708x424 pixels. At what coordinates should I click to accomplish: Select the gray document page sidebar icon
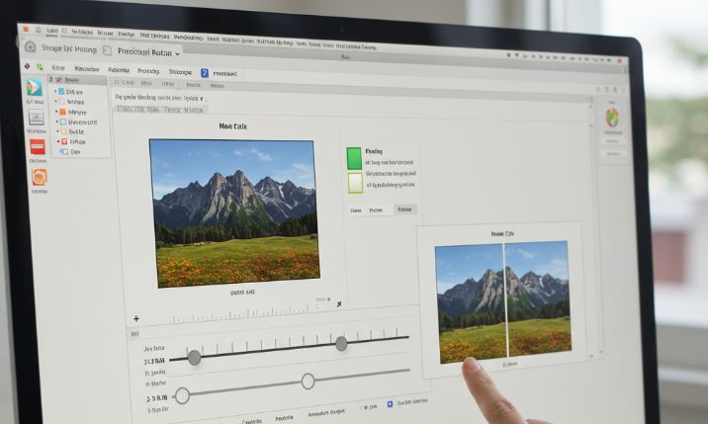[x=37, y=118]
